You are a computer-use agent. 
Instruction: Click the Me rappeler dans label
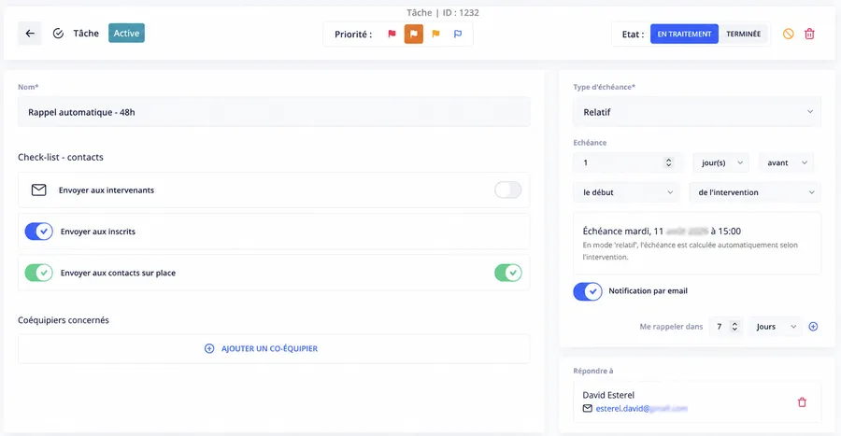[671, 327]
